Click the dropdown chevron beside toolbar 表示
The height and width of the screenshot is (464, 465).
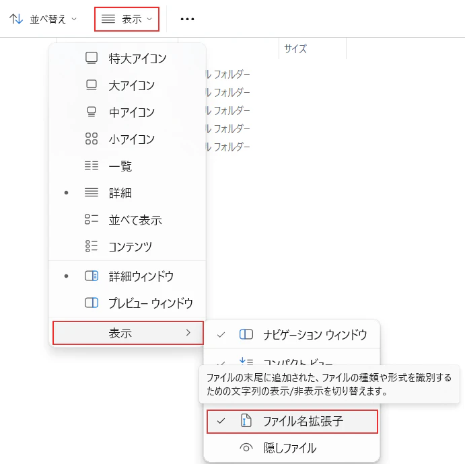pos(149,20)
